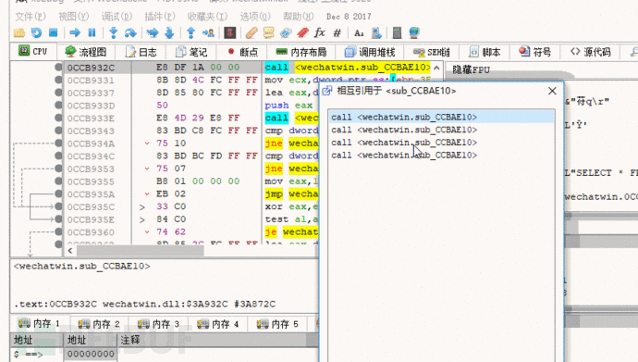638x362 pixels.
Task: Open the 文件 menu
Action: [x=31, y=17]
